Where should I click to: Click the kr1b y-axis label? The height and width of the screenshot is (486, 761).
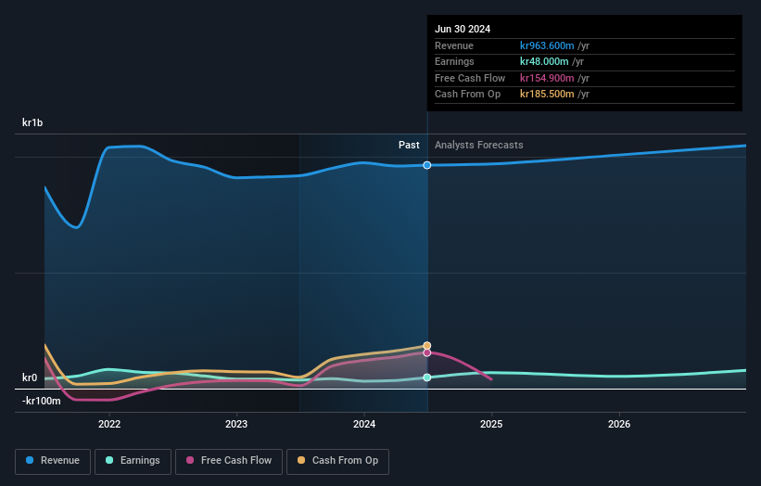coord(32,122)
